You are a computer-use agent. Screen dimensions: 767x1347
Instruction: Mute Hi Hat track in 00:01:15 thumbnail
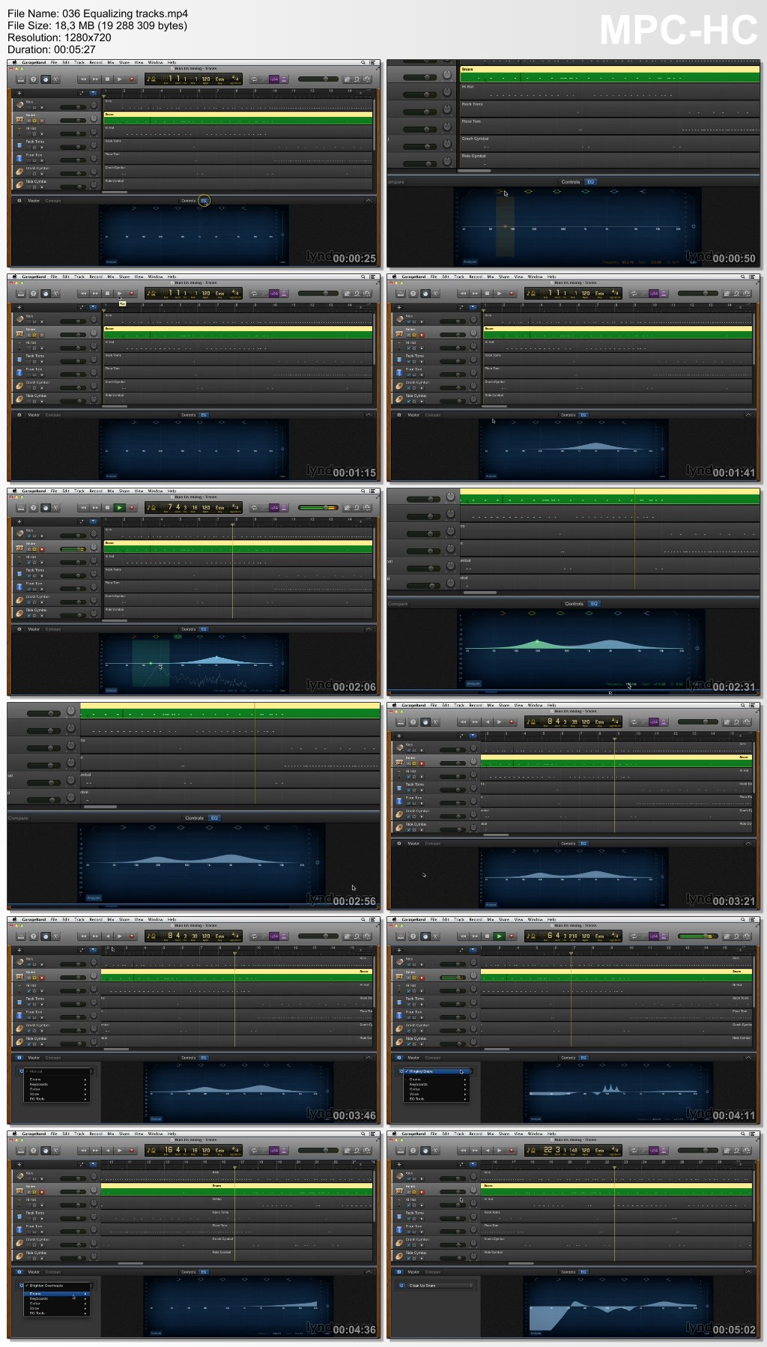tap(28, 348)
